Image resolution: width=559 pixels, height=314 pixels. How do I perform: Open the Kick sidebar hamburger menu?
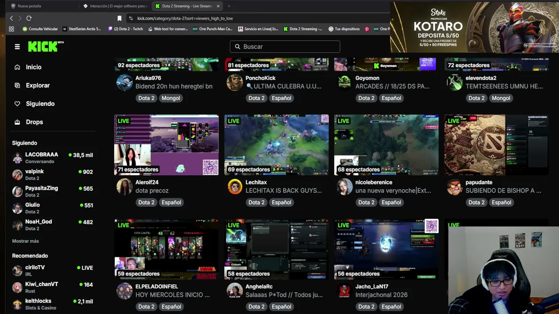click(17, 47)
